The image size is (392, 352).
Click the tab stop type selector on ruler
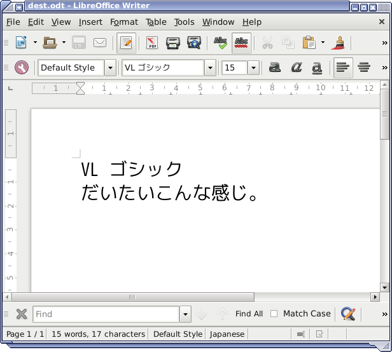click(x=10, y=88)
